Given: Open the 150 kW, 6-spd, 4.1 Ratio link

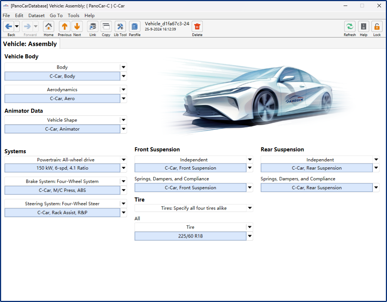Looking at the screenshot, I should click(62, 168).
